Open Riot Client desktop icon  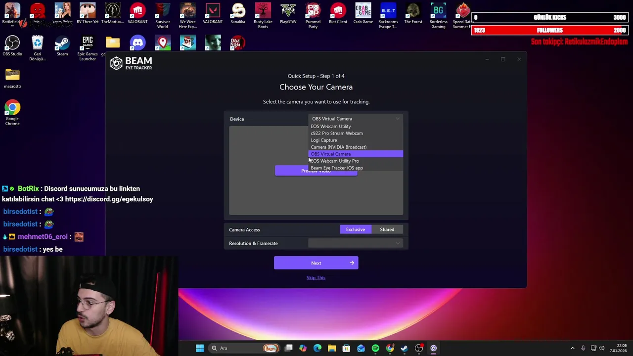(x=338, y=14)
